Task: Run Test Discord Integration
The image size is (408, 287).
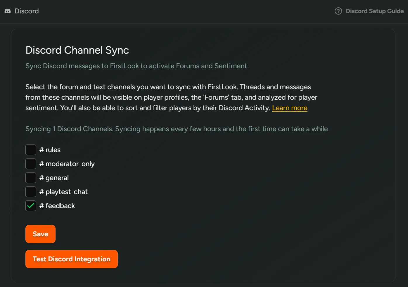Action: pyautogui.click(x=71, y=259)
